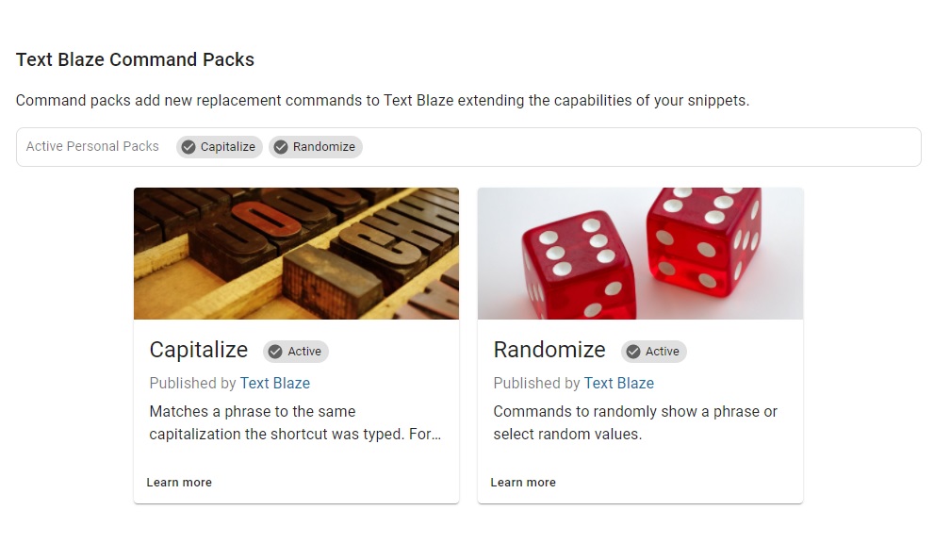Select the Capitalize chip in Active Personal Packs
The image size is (934, 543).
220,147
